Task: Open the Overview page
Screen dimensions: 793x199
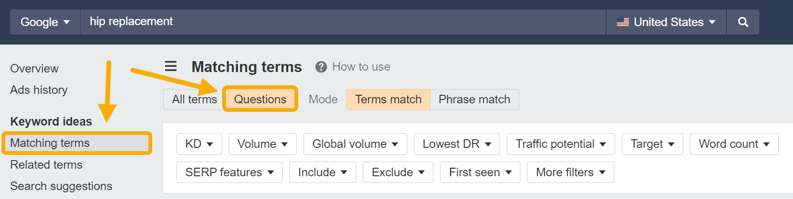Action: [34, 69]
